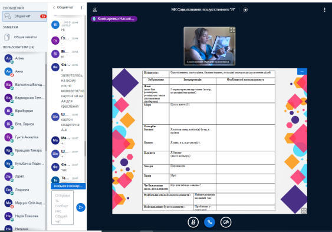Make the presentation fullscreen

(304, 210)
